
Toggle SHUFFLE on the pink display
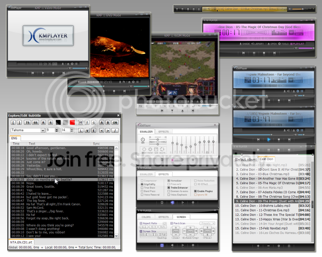(x=299, y=34)
